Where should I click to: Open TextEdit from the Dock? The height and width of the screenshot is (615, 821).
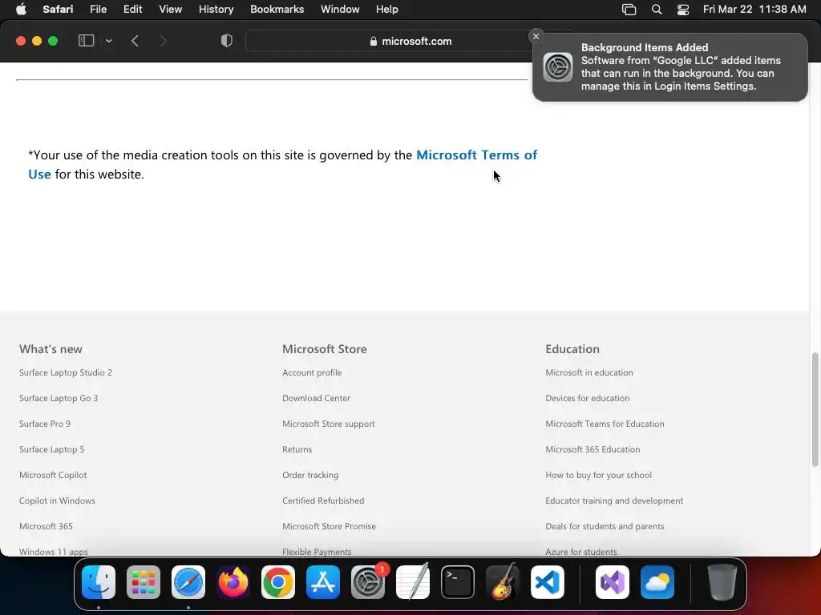tap(413, 582)
